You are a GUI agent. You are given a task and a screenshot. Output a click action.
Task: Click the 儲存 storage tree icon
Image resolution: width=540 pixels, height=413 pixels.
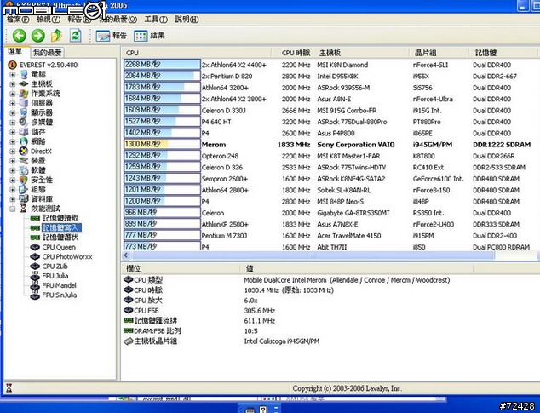tap(24, 132)
